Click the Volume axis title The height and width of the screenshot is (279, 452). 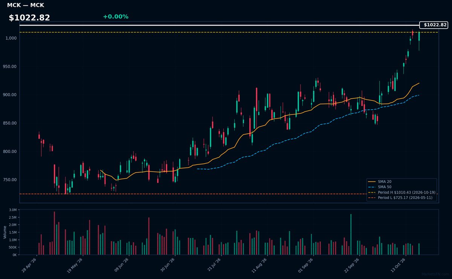tap(5, 232)
